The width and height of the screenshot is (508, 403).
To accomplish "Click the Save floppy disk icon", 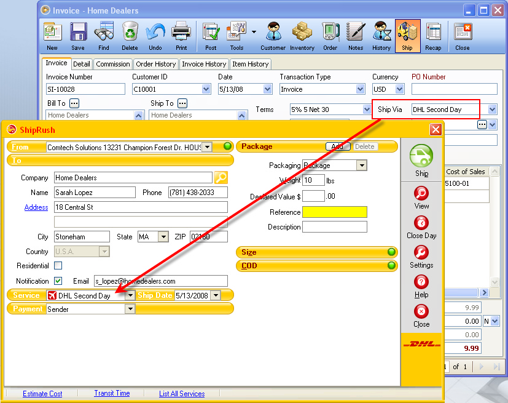I will point(78,32).
